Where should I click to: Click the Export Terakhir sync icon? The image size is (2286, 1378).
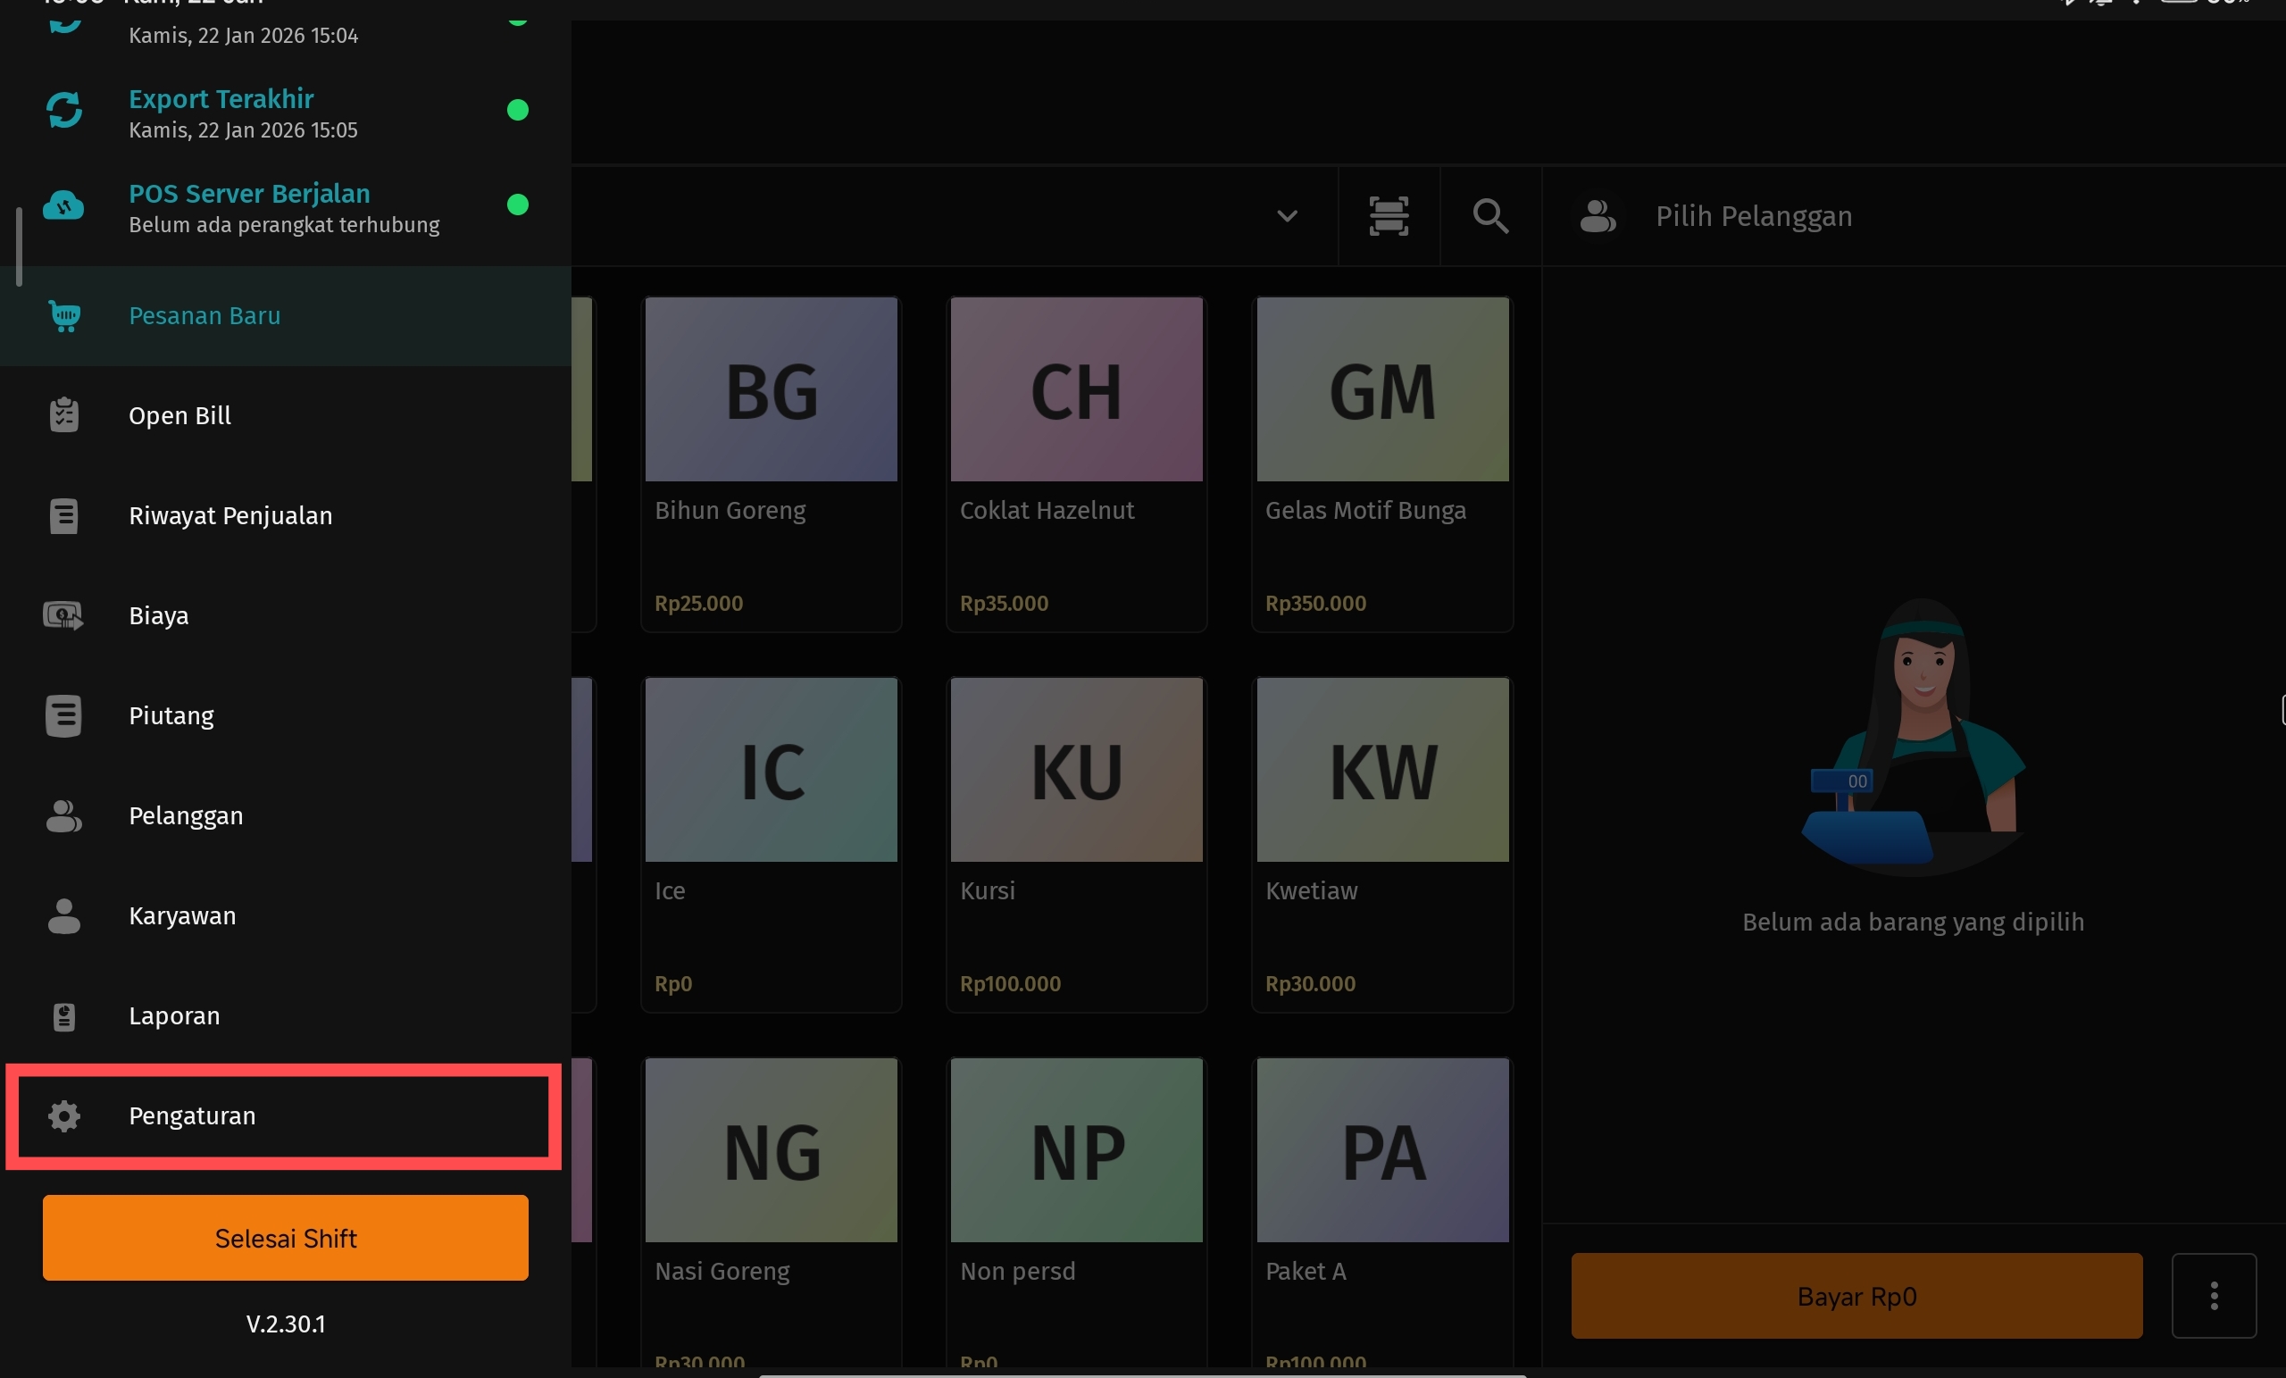[x=64, y=111]
